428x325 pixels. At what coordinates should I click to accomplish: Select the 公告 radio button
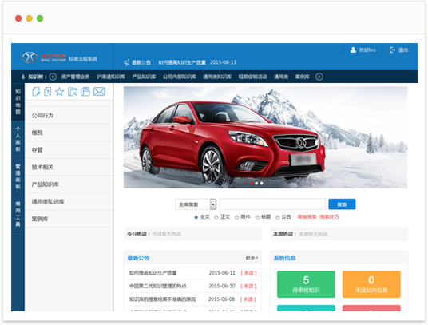[x=278, y=217]
